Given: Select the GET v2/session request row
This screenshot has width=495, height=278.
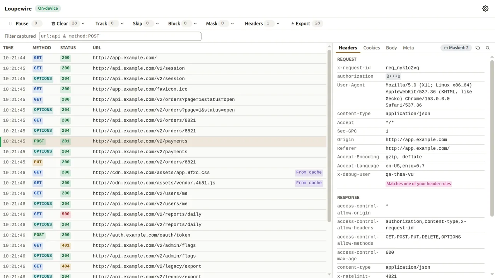Looking at the screenshot, I should coord(163,68).
